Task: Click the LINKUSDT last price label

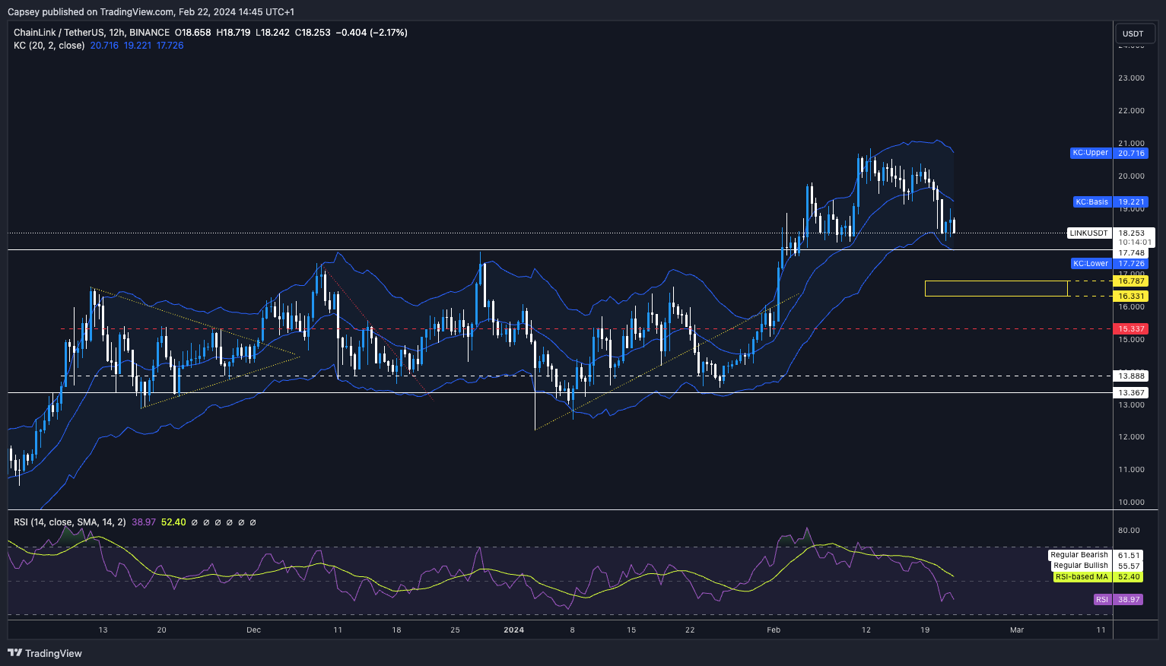Action: coord(1088,233)
